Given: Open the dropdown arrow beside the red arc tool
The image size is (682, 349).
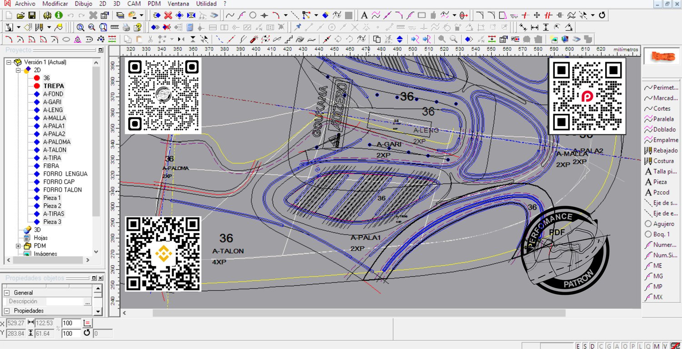Looking at the screenshot, I should (x=286, y=15).
